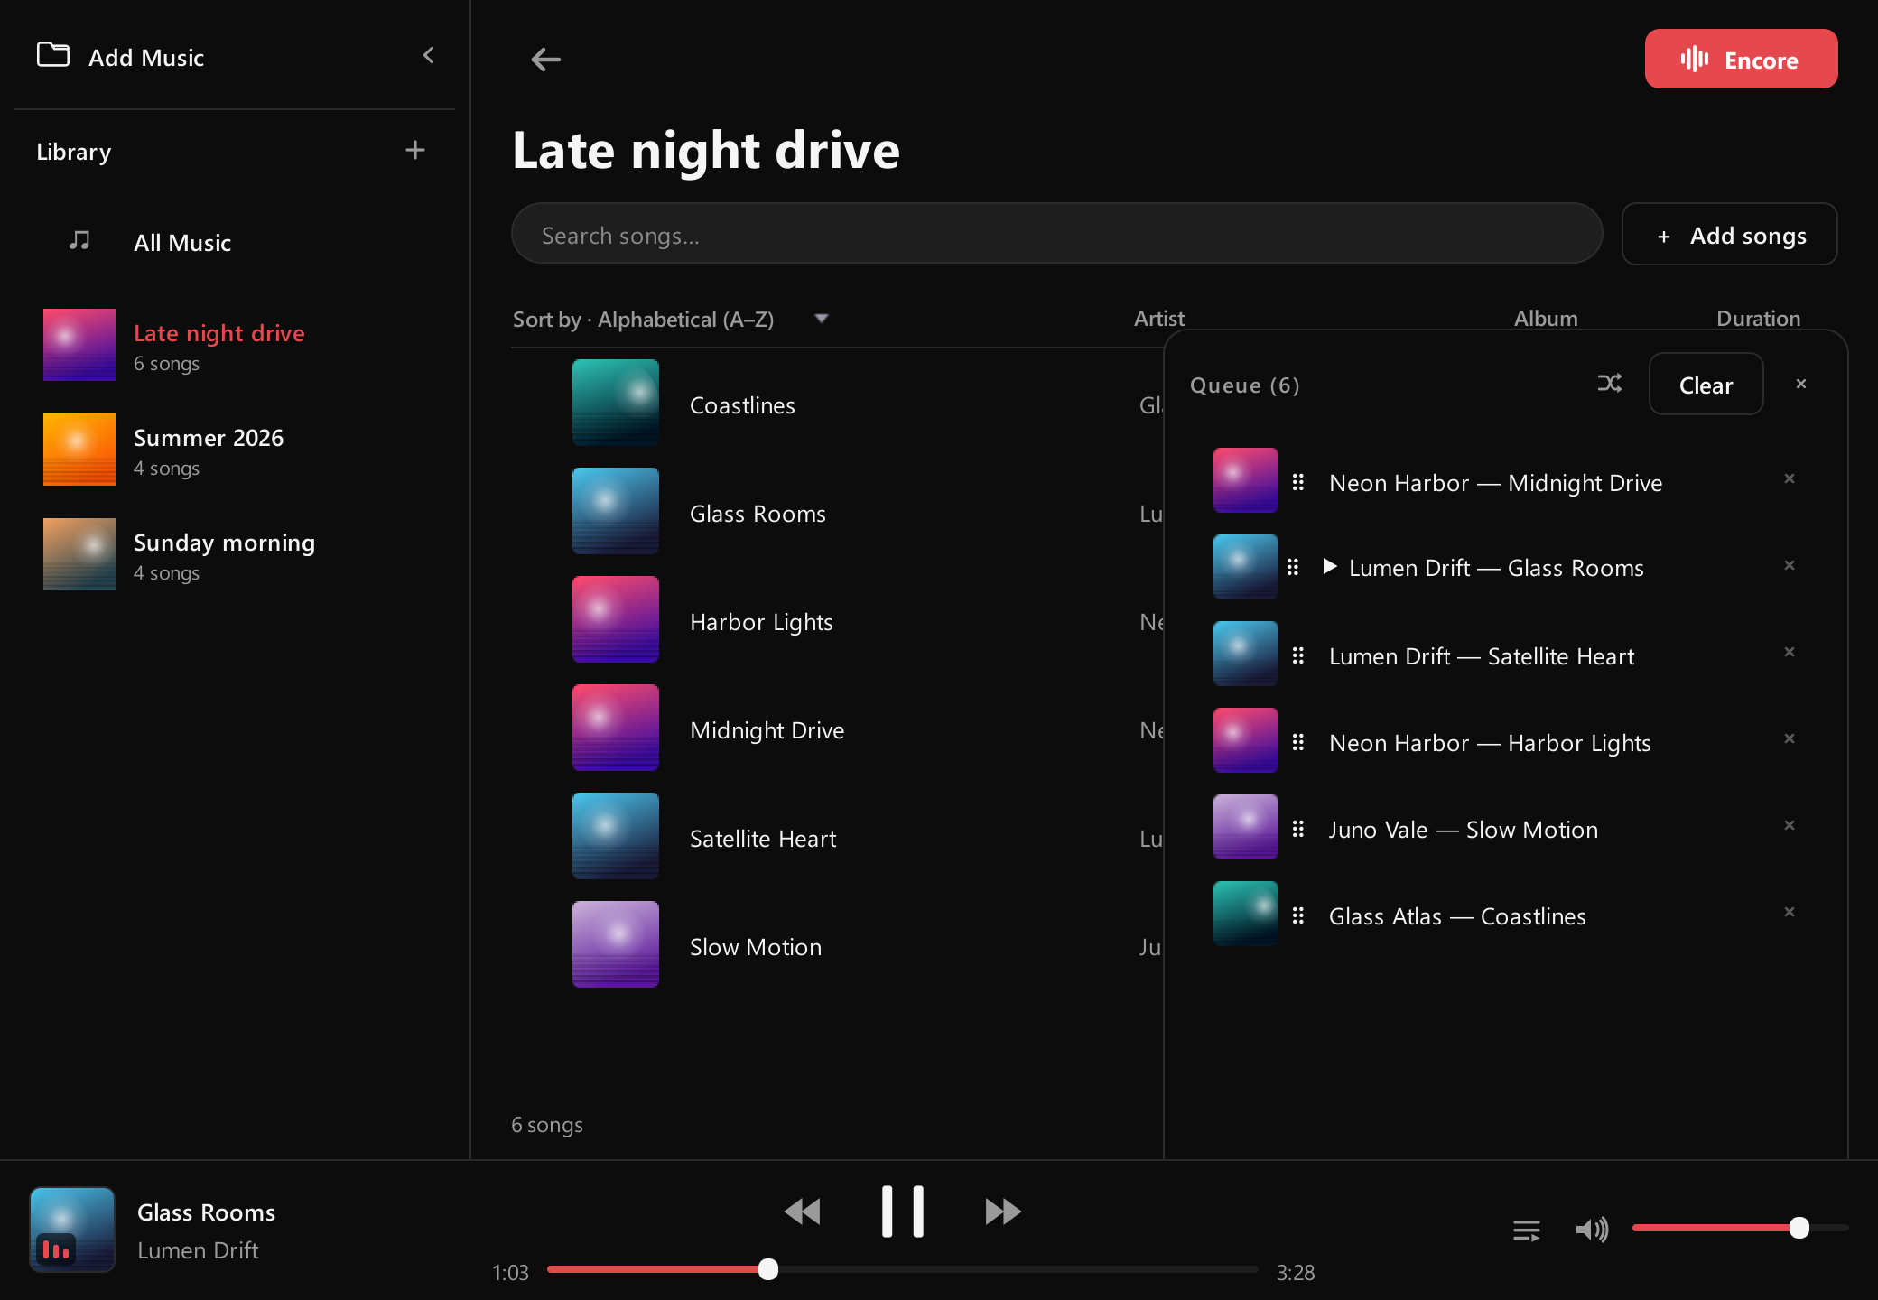Select the Slow Motion song row
1878x1300 pixels.
[835, 945]
